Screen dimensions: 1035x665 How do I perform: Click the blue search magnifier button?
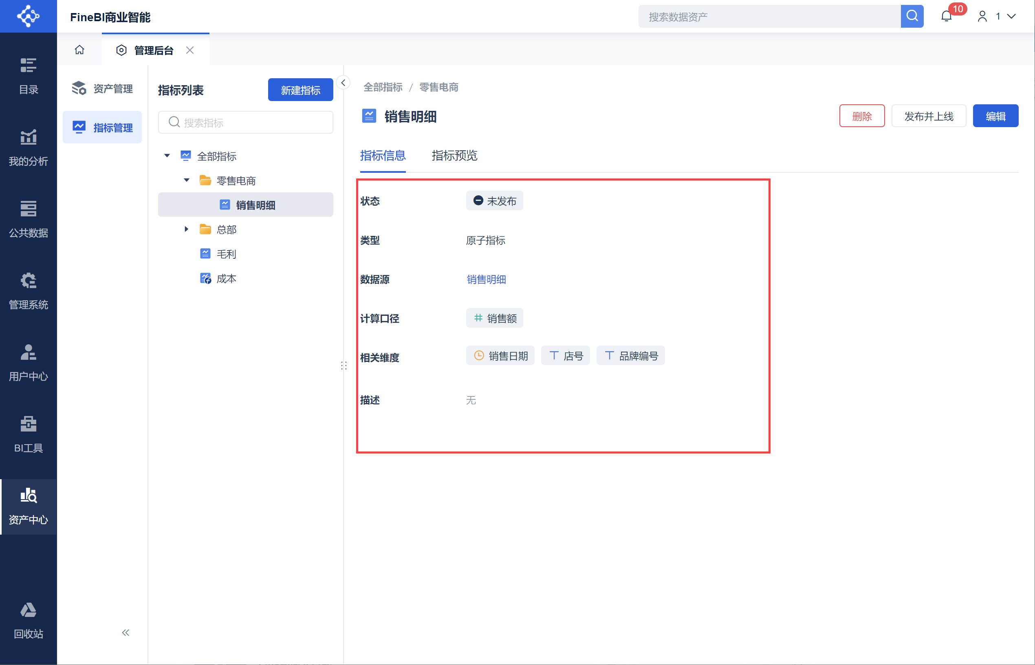pyautogui.click(x=912, y=16)
